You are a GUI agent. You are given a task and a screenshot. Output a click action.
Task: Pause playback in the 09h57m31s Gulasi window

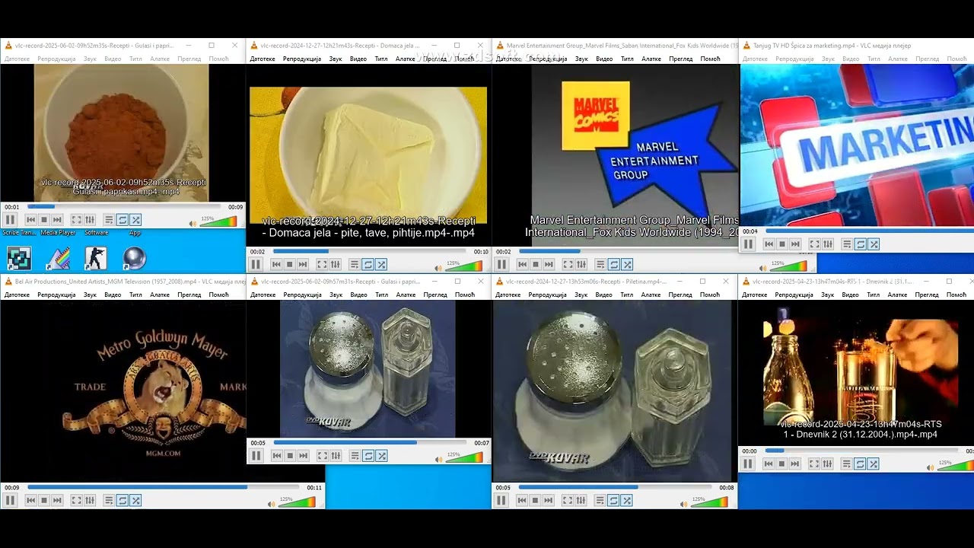pyautogui.click(x=256, y=456)
